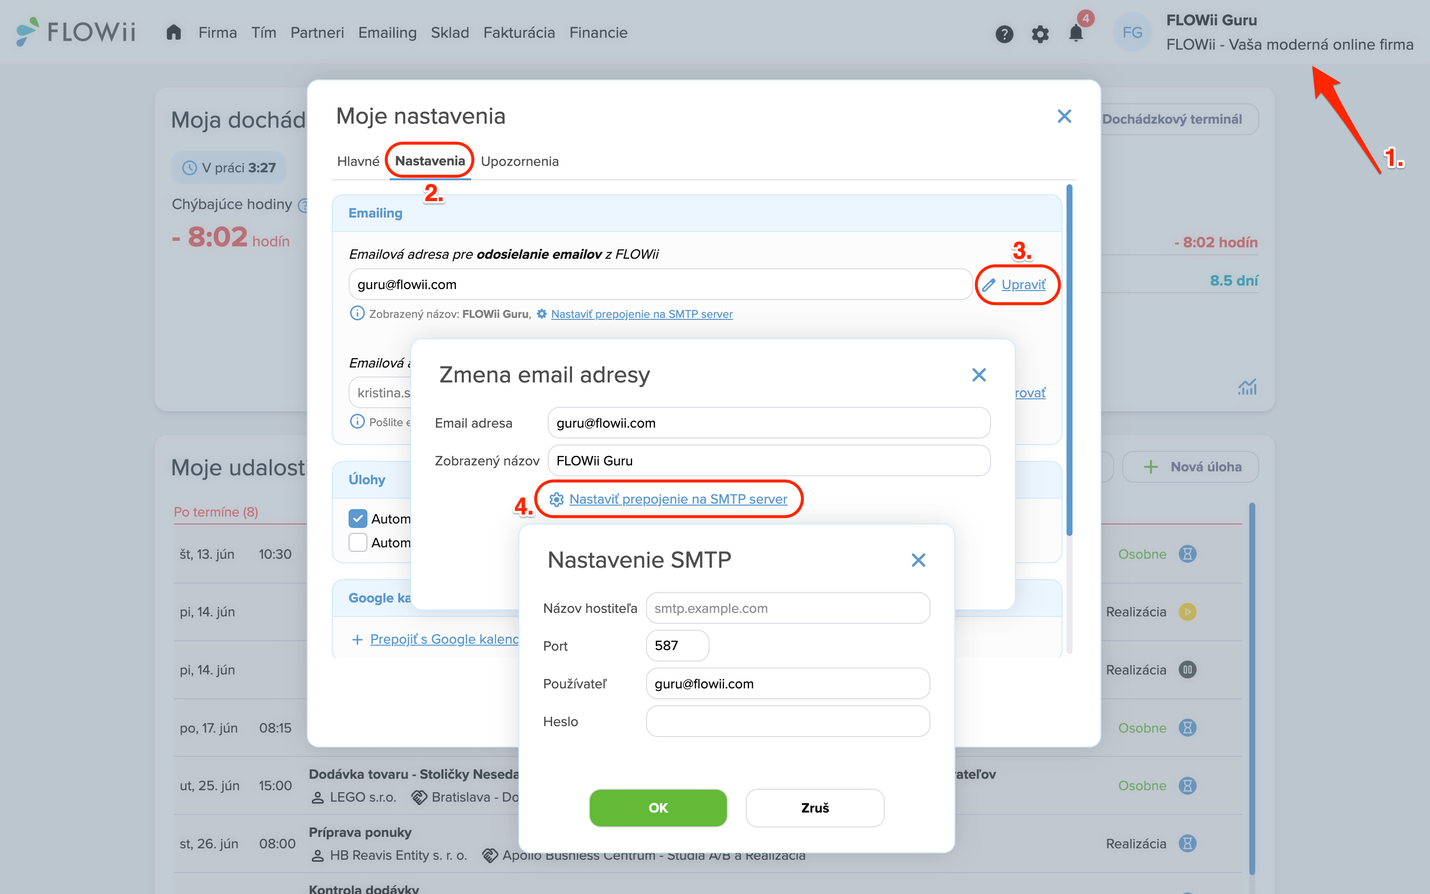Select the Nastavenia tab

tap(429, 161)
